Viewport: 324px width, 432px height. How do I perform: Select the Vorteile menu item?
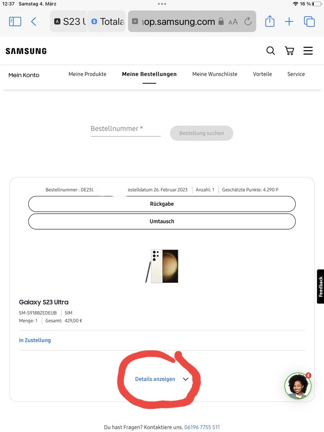click(262, 74)
